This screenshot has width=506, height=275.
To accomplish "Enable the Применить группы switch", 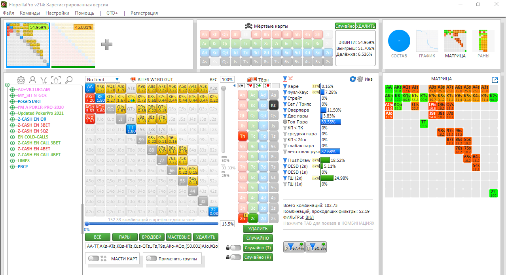I will tap(151, 258).
